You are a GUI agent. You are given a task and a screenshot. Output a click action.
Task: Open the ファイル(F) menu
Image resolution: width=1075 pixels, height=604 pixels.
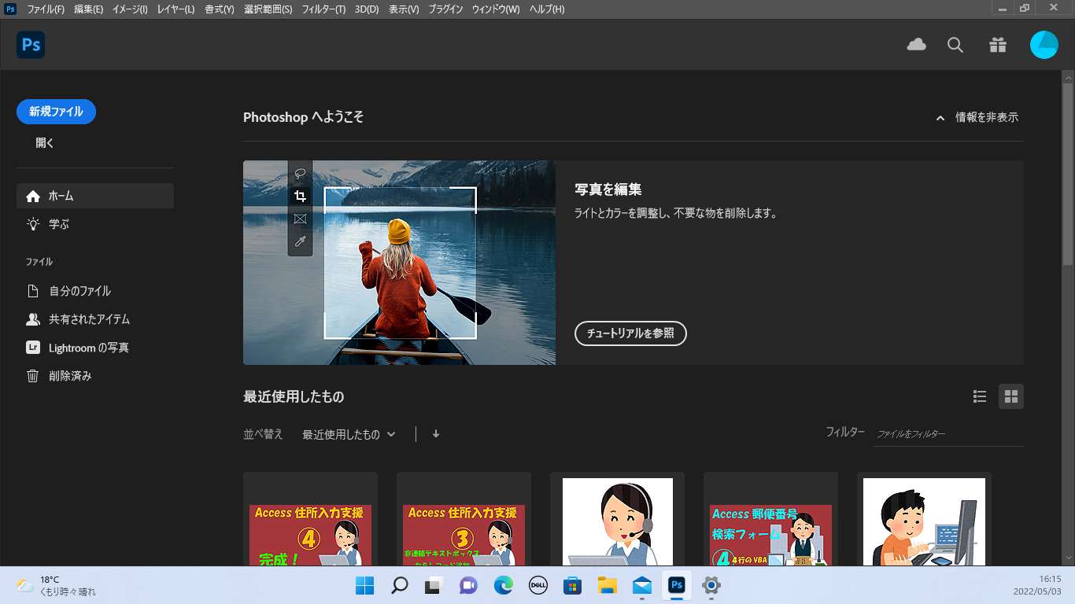point(46,9)
